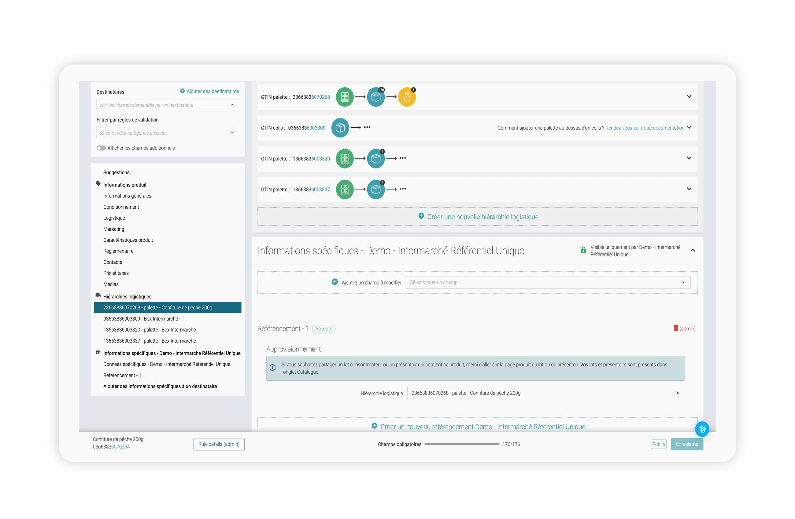This screenshot has height=519, width=795.
Task: Click Ajouter des destinataires link
Action: (x=213, y=91)
